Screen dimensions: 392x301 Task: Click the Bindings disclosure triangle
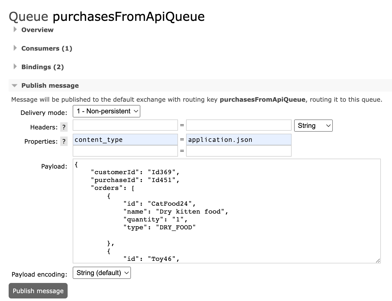15,66
